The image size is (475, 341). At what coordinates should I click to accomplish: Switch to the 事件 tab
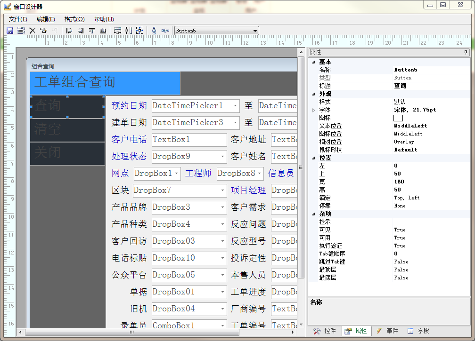(x=387, y=331)
